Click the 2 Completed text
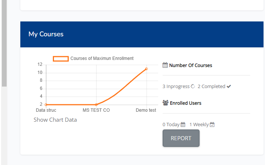The height and width of the screenshot is (165, 265). (211, 87)
